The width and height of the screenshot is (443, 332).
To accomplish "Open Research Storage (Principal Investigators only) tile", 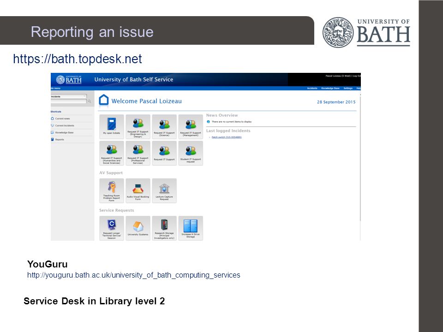I will click(x=164, y=228).
